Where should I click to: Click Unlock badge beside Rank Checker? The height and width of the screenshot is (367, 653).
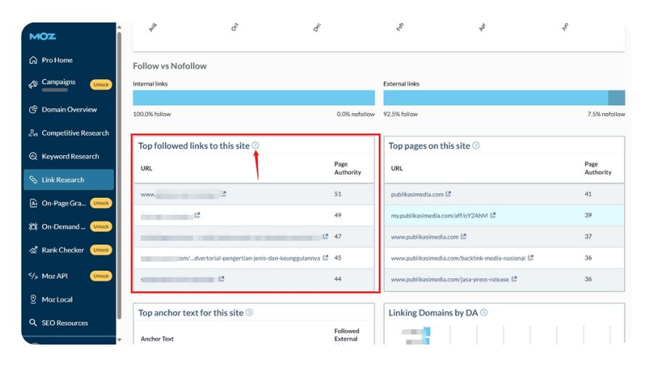(101, 250)
